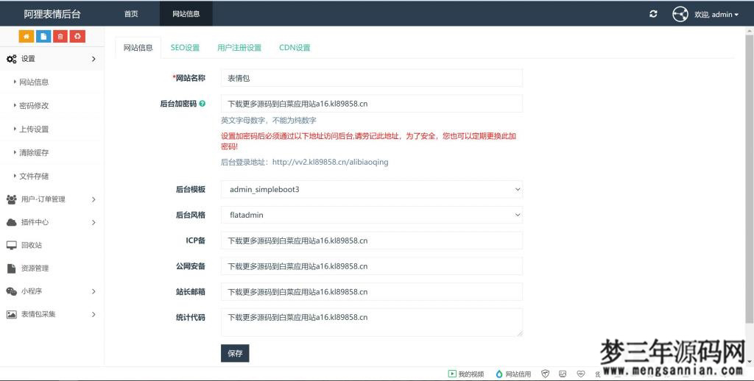Click the page vertical scrollbar
Screen dimensions: 754x381
click(750, 179)
